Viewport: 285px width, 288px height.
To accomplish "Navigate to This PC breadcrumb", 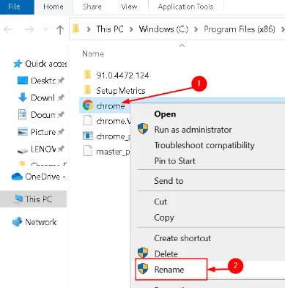I will pos(110,29).
